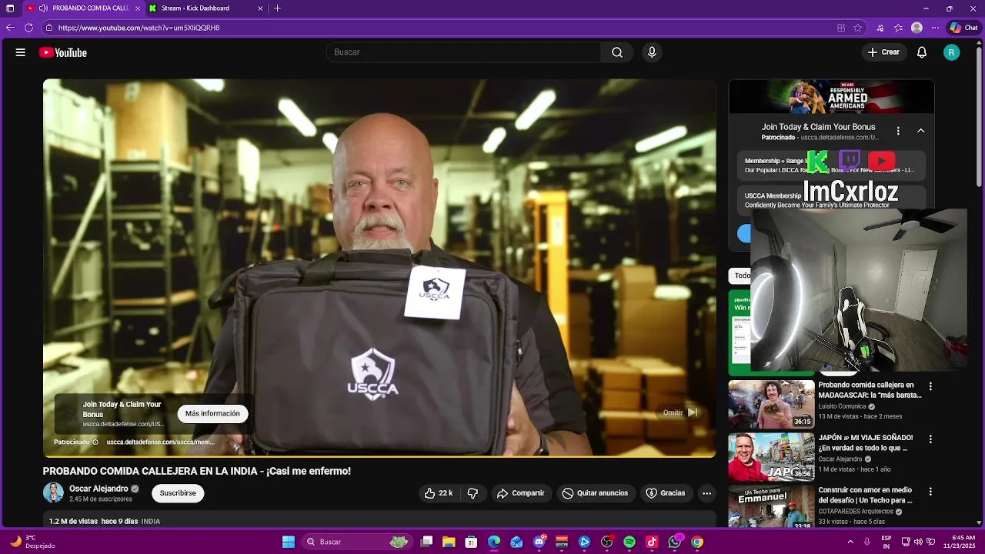The height and width of the screenshot is (554, 985).
Task: Open YouTube notifications bell
Action: tap(922, 52)
